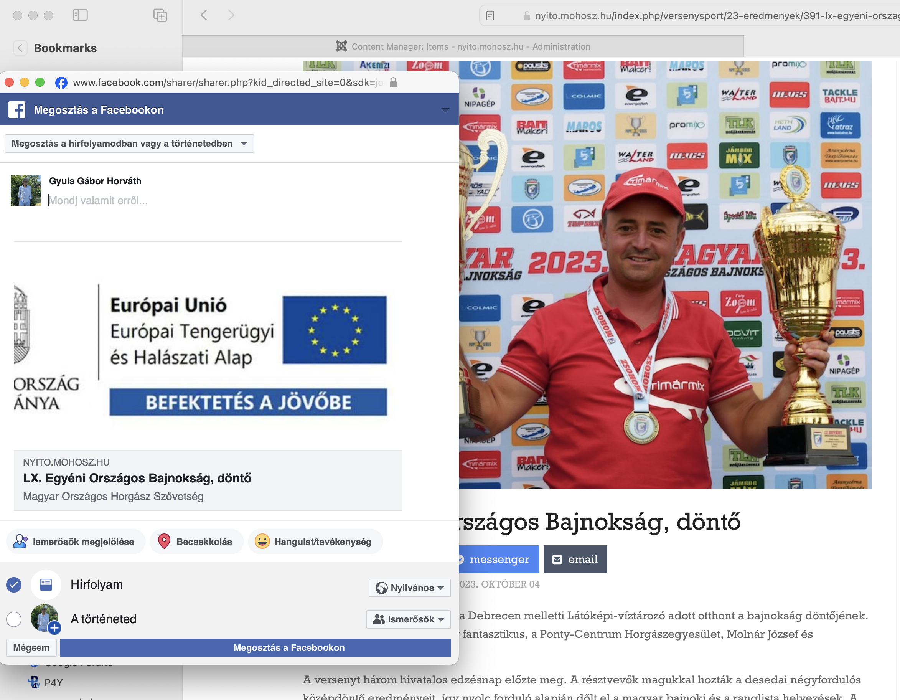Viewport: 900px width, 700px height.
Task: Expand Megosztás a hírfolyamodban dropdown
Action: 129,144
